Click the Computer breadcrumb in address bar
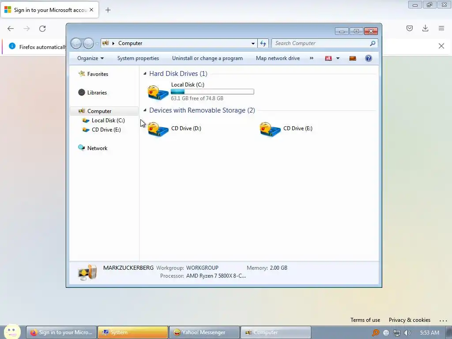The width and height of the screenshot is (452, 339). coord(130,43)
